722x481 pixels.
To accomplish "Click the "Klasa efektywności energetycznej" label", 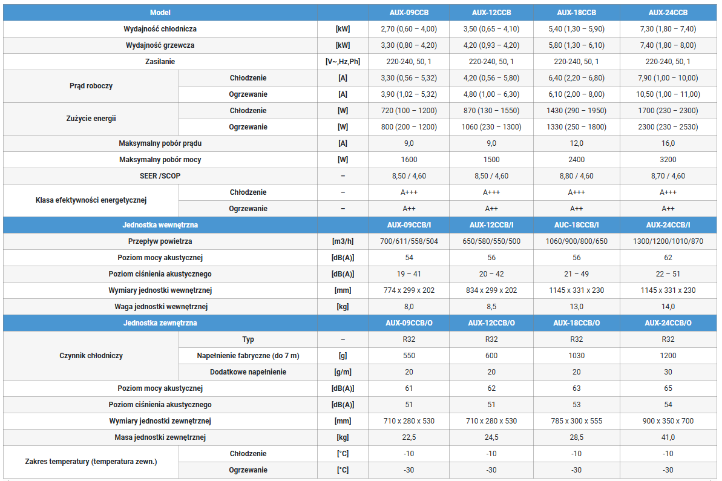I will coord(91,200).
